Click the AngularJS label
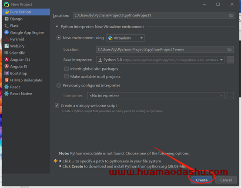Image resolution: width=241 pixels, height=188 pixels. click(x=19, y=67)
